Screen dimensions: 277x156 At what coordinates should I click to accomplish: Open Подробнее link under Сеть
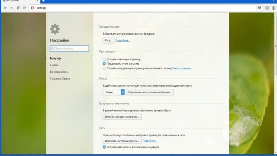(150, 141)
